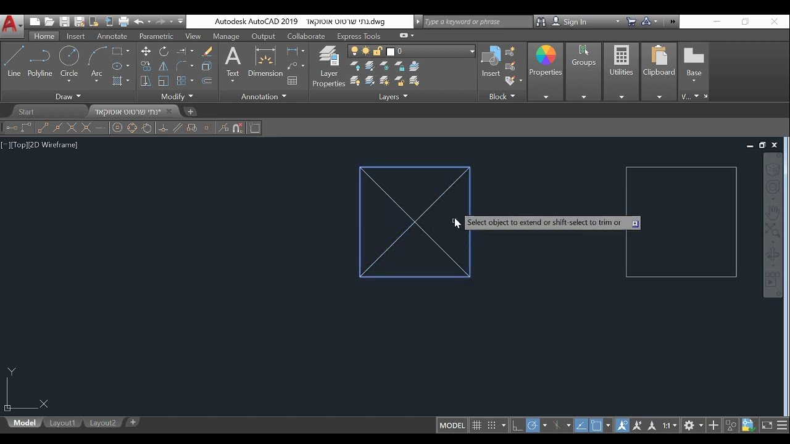Screen dimensions: 790x444
Task: Toggle annotation auto-scale in status bar
Action: pos(637,425)
